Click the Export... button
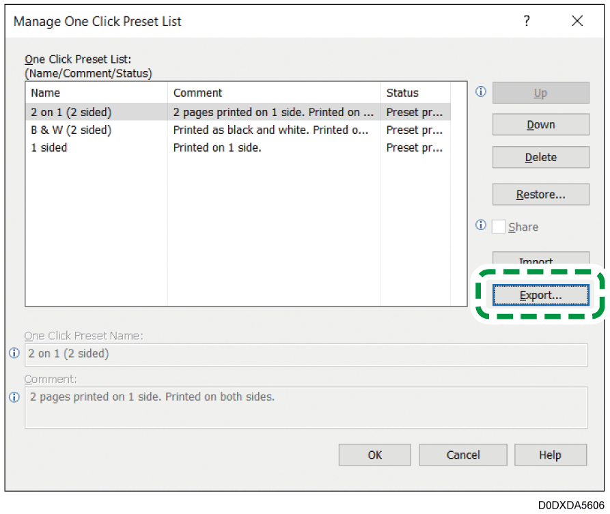The height and width of the screenshot is (514, 610). [x=540, y=296]
